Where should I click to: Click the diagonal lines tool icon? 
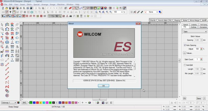click(x=17, y=24)
